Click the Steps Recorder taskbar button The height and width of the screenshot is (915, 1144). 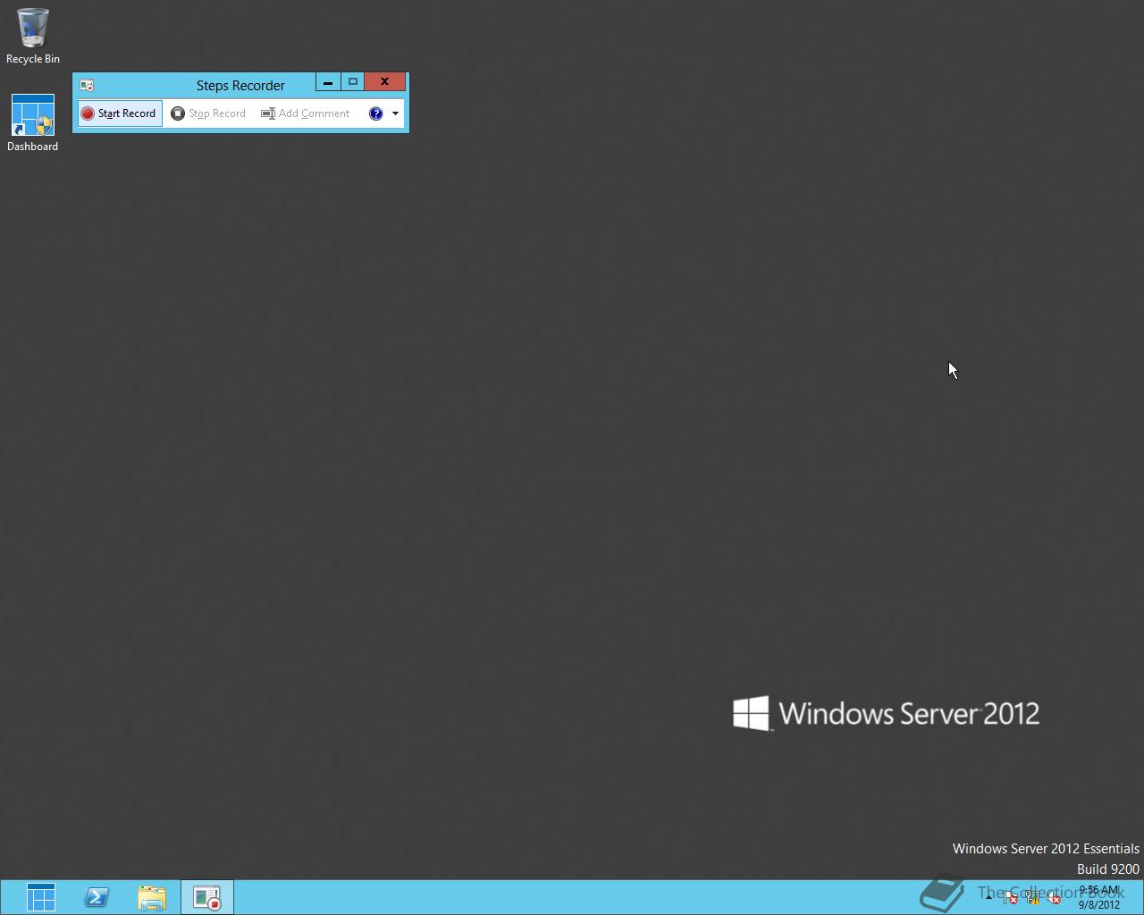(x=207, y=897)
